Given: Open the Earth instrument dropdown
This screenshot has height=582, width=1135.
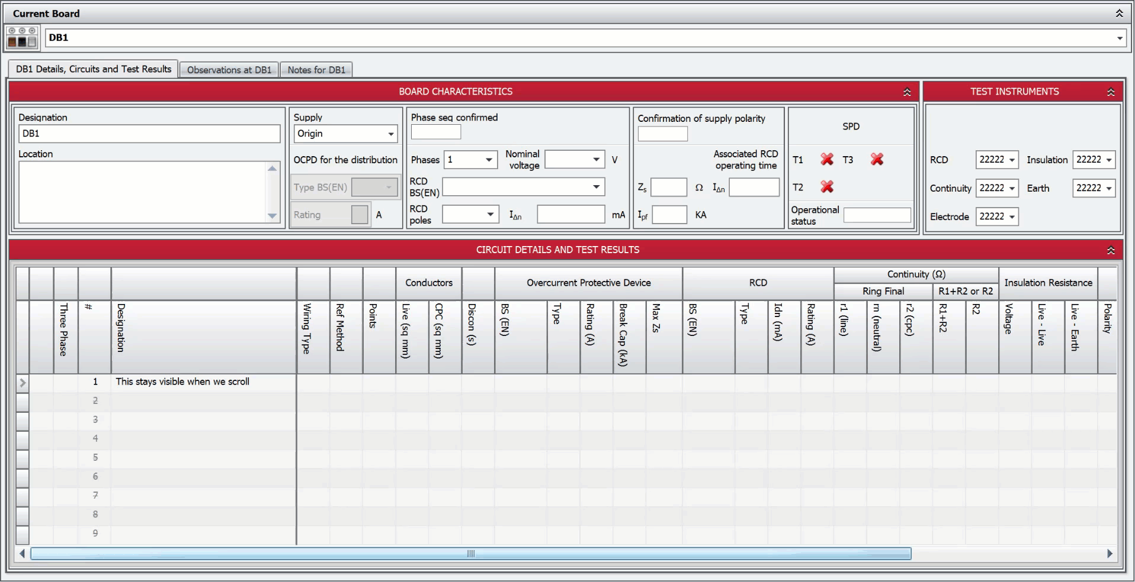Looking at the screenshot, I should pyautogui.click(x=1109, y=188).
